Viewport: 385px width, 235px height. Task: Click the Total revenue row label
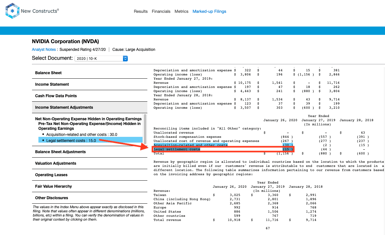click(x=167, y=220)
